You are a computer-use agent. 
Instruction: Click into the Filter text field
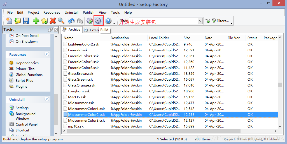coord(164,21)
